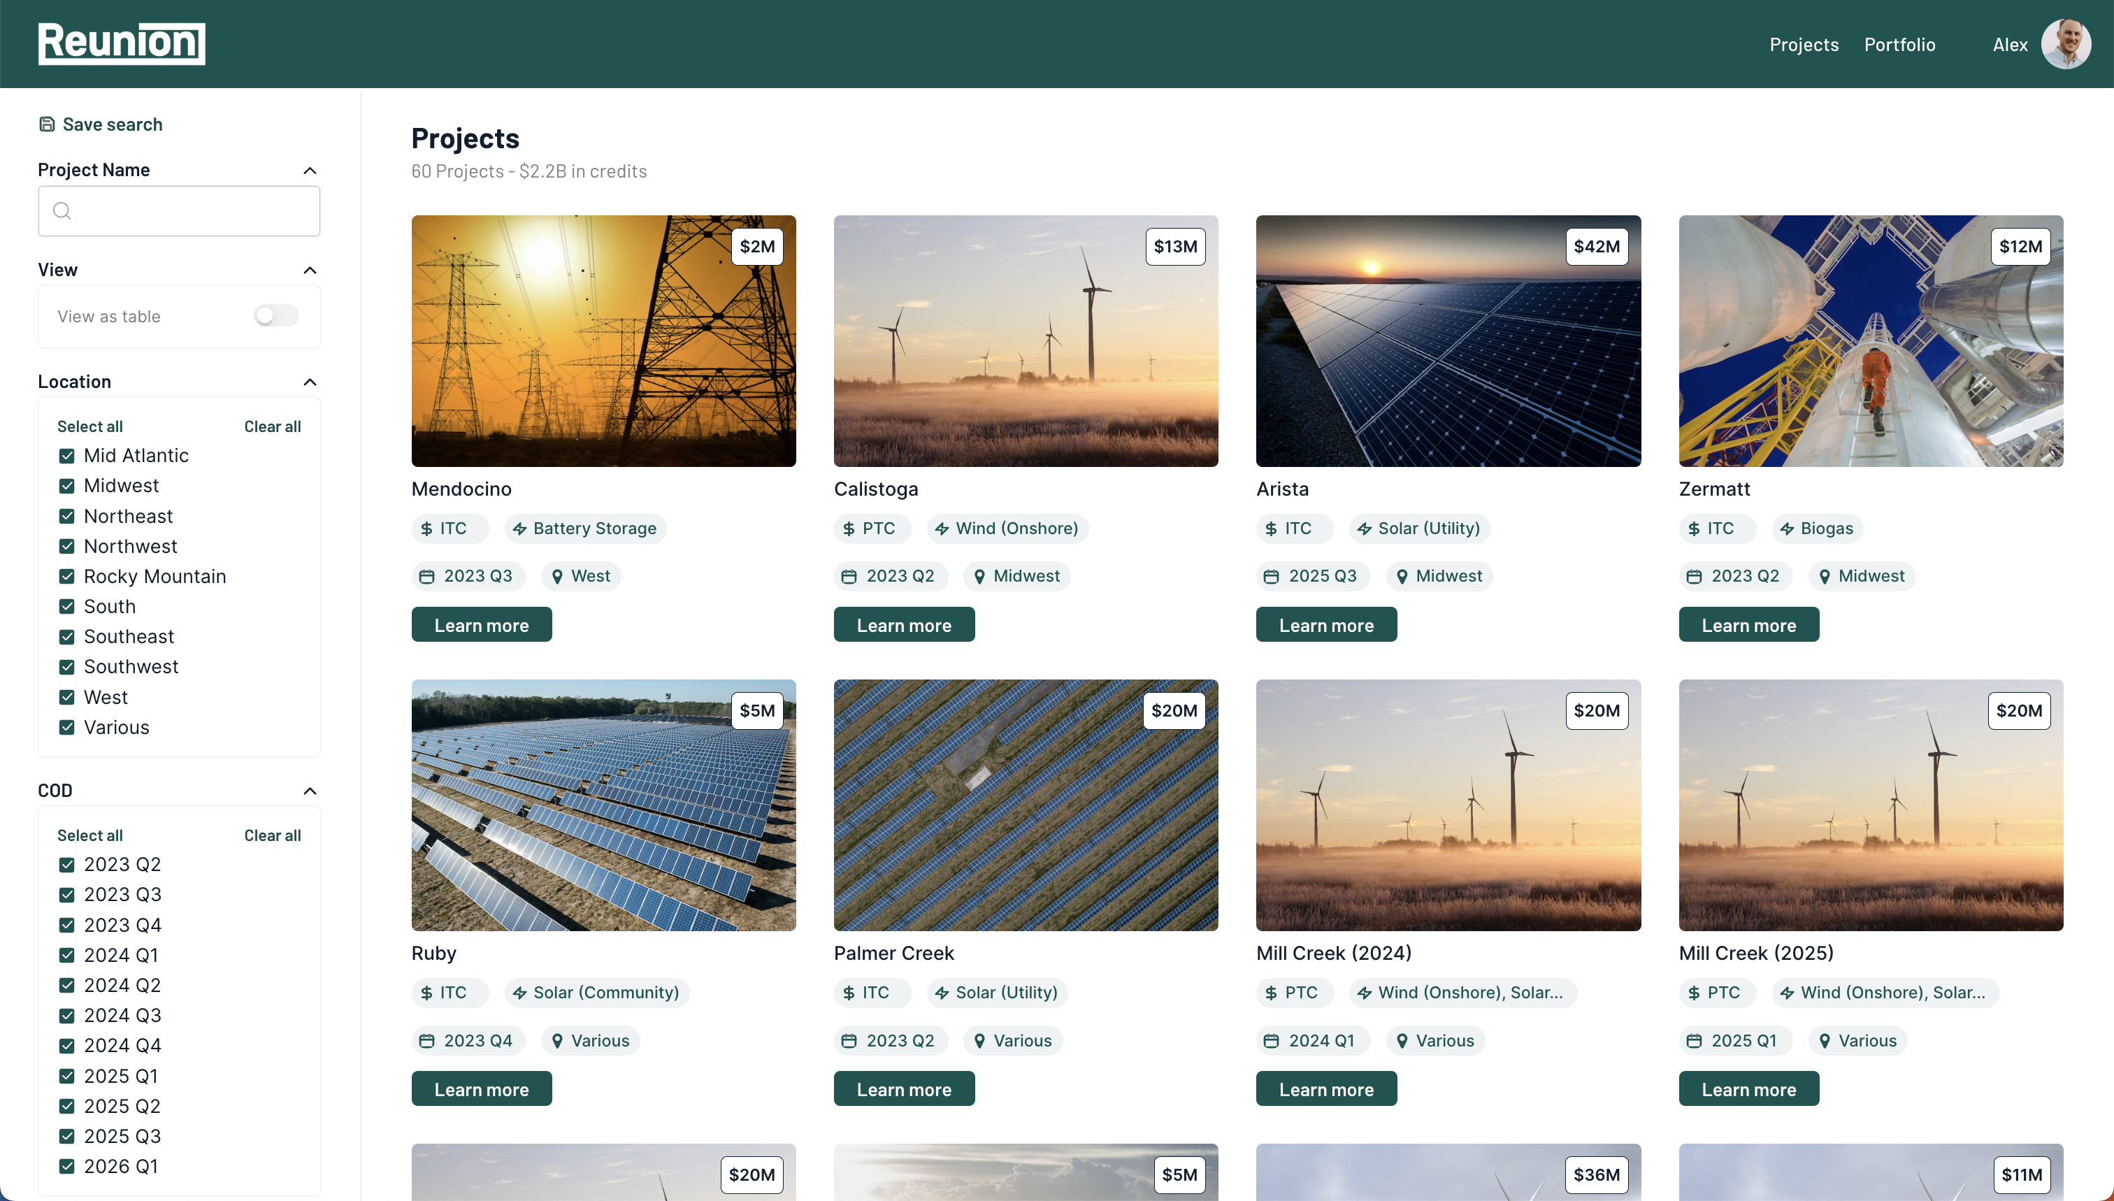Click the Save search disk icon

[47, 124]
